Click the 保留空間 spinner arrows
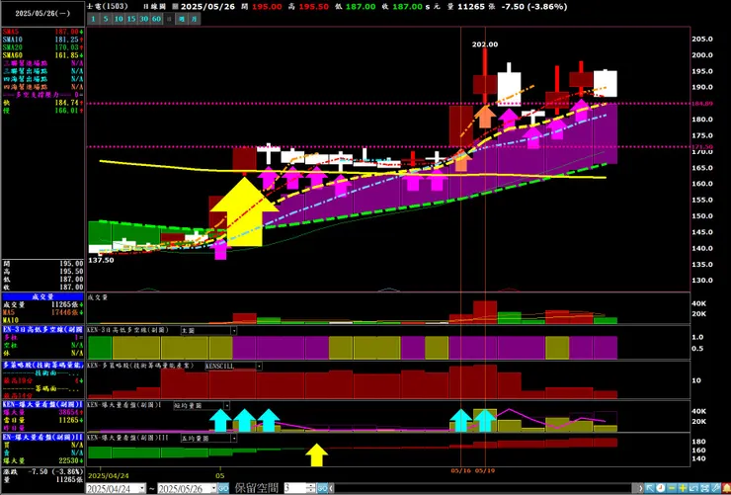 pos(311,488)
